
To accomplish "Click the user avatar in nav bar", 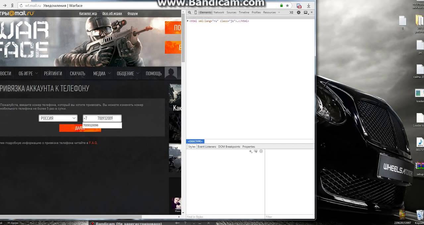I will coord(171,73).
